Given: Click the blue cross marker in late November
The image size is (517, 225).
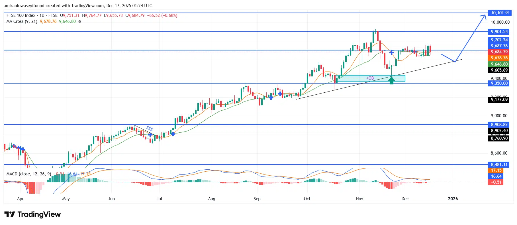Looking at the screenshot, I should point(392,52).
